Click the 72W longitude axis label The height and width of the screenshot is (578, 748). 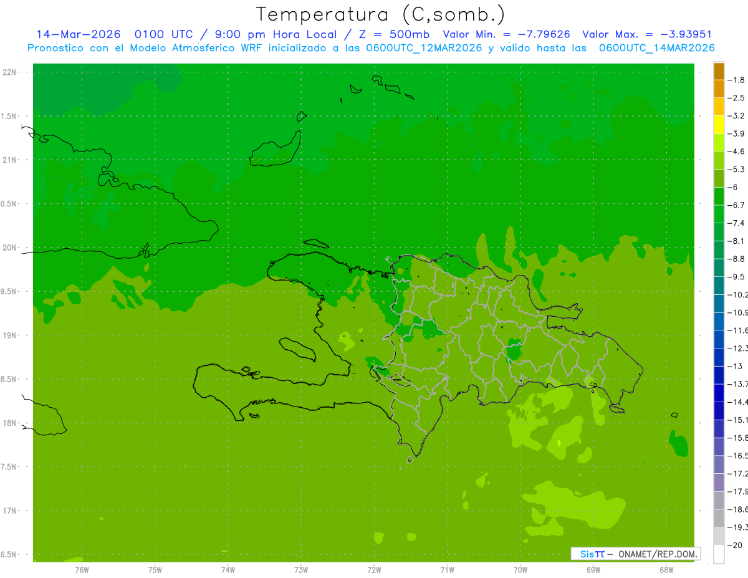[375, 570]
